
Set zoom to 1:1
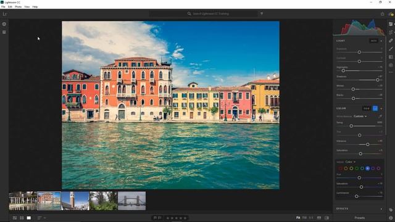311,218
